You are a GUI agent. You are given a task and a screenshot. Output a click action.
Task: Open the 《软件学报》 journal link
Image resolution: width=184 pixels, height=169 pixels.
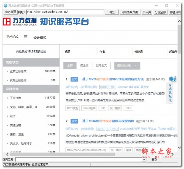click(87, 129)
